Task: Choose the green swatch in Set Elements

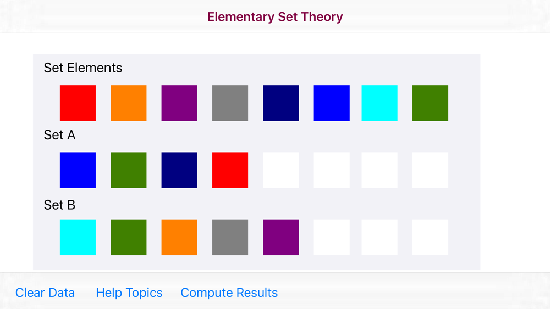Action: click(x=430, y=103)
